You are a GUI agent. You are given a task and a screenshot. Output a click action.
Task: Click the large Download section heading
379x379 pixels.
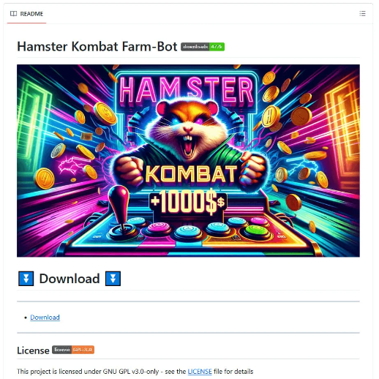tap(70, 279)
